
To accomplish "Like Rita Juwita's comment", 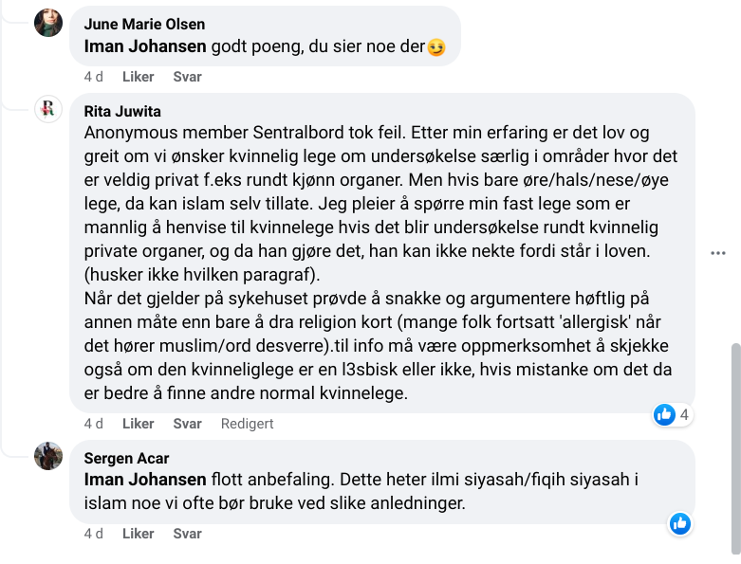I will pyautogui.click(x=139, y=424).
